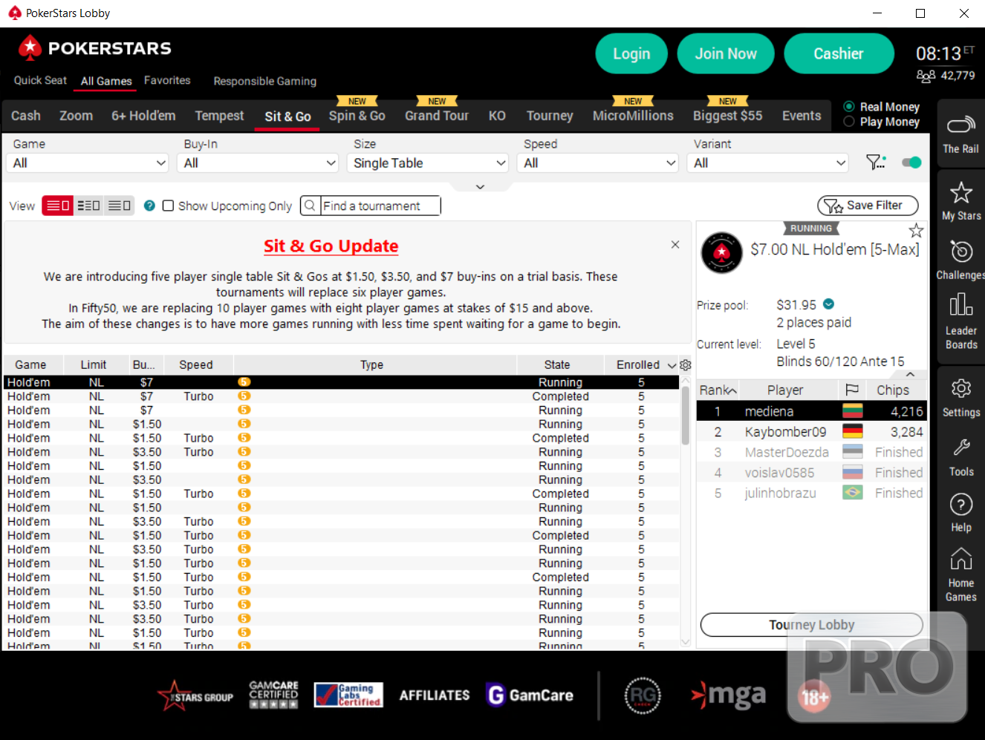Click the flag column header icon
Image resolution: width=985 pixels, height=740 pixels.
click(852, 390)
